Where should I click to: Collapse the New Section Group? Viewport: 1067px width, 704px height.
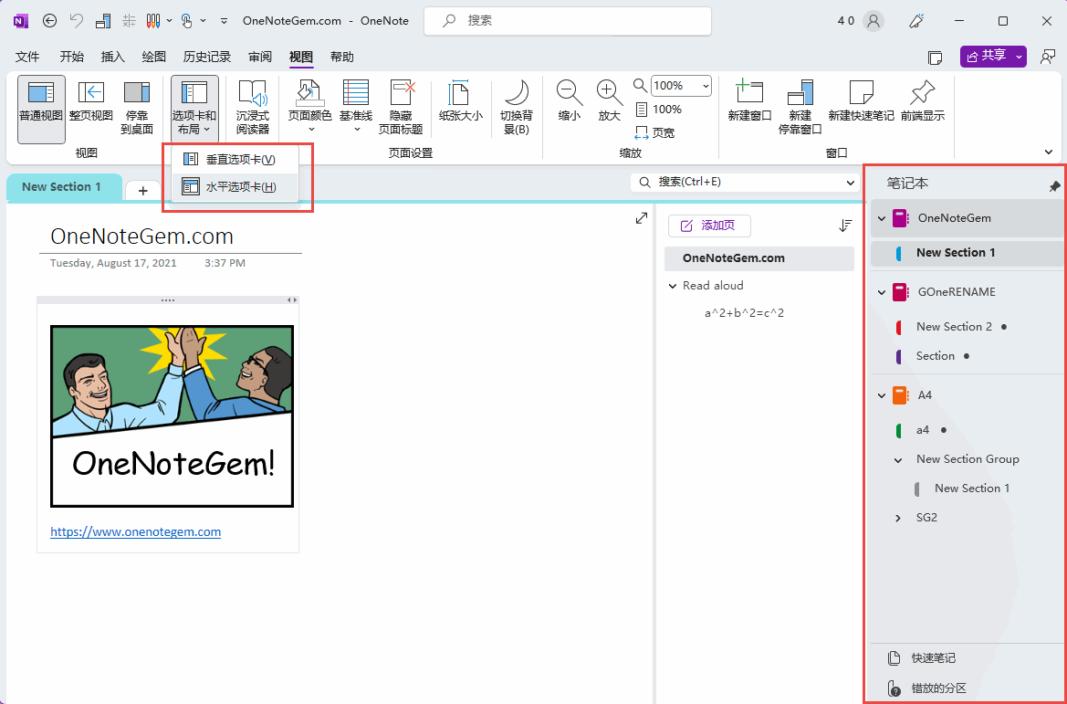click(898, 460)
